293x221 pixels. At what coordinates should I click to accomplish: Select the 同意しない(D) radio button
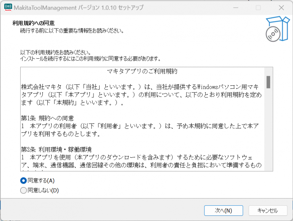(24, 190)
